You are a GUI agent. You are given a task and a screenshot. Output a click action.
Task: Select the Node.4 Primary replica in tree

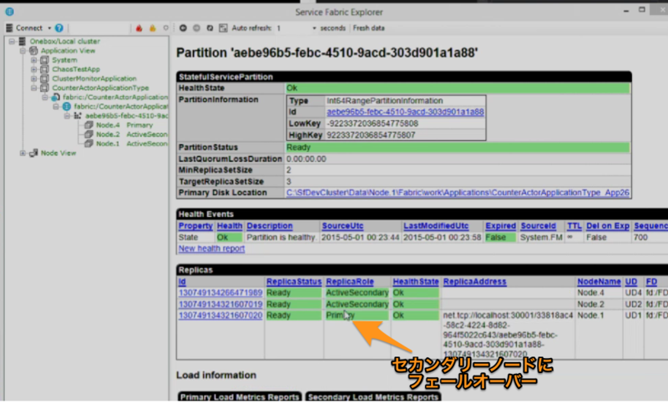pos(124,125)
